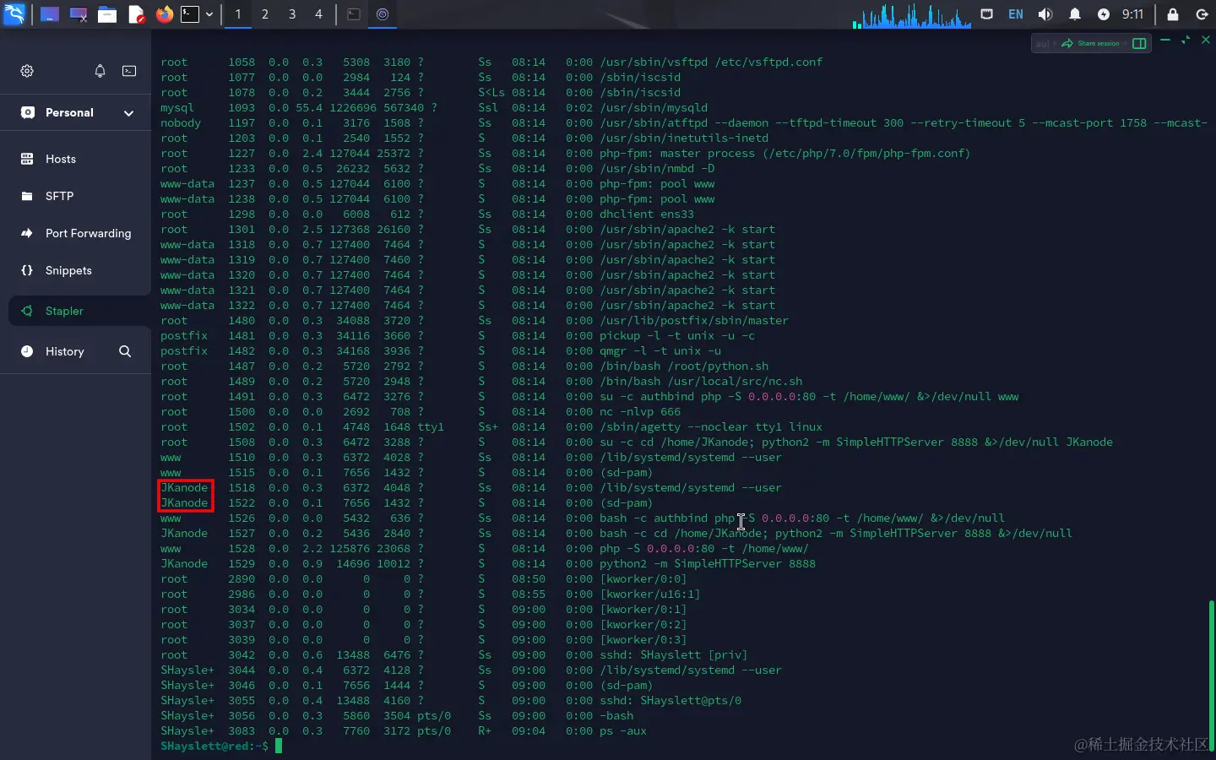The height and width of the screenshot is (760, 1216).
Task: Click the 'php-fpm: master process' line
Action: [785, 154]
